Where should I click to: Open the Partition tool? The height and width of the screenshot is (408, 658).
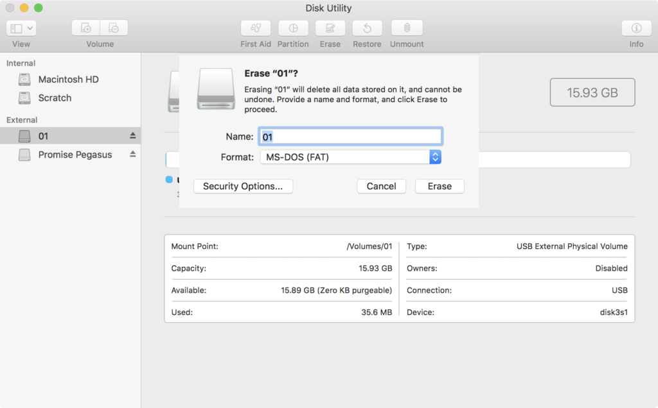(x=293, y=28)
